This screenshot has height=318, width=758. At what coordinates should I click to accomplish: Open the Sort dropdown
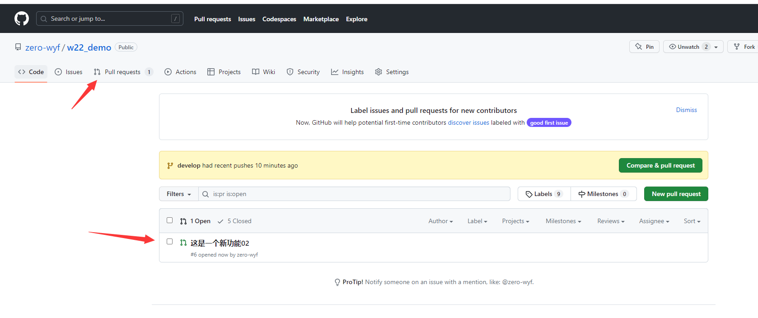692,221
